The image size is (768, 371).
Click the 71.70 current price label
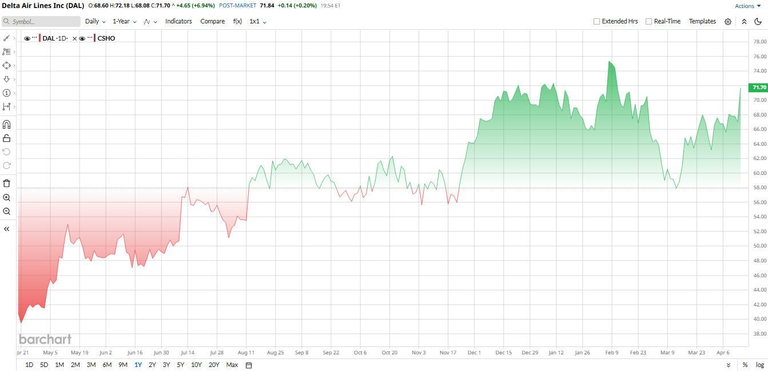[759, 87]
